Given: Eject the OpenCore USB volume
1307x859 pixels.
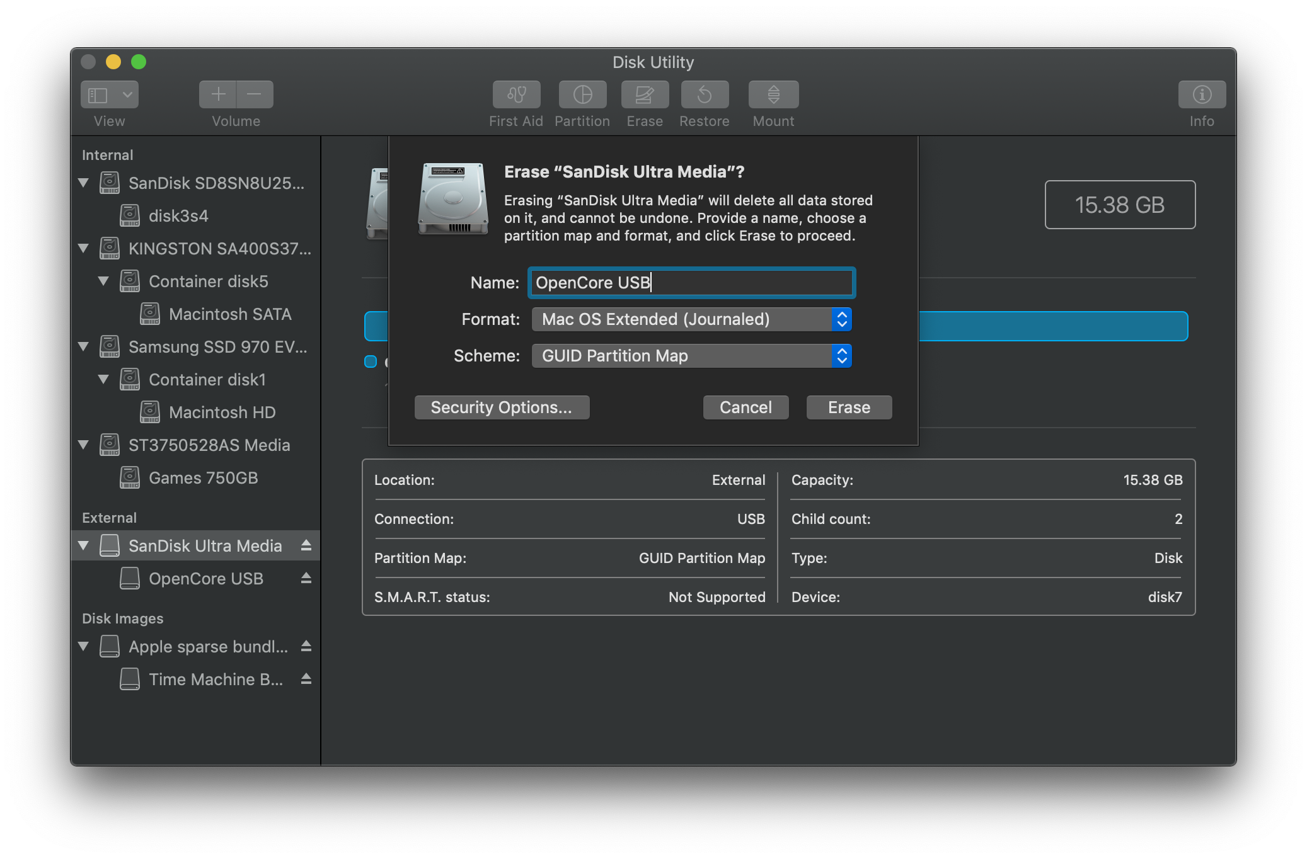Looking at the screenshot, I should pyautogui.click(x=306, y=578).
